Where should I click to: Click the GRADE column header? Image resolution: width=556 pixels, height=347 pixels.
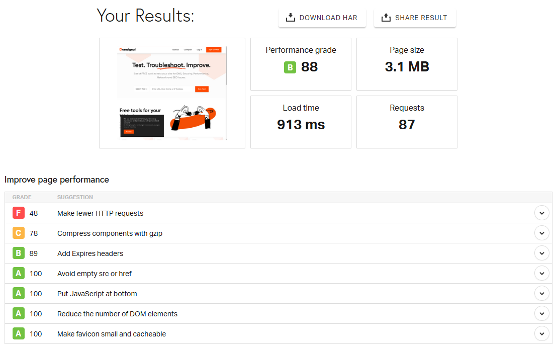22,197
